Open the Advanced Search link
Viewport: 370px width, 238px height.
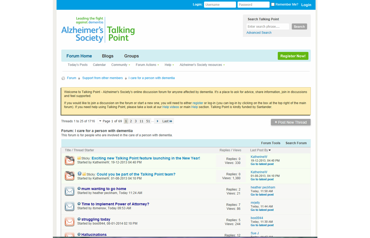[259, 33]
